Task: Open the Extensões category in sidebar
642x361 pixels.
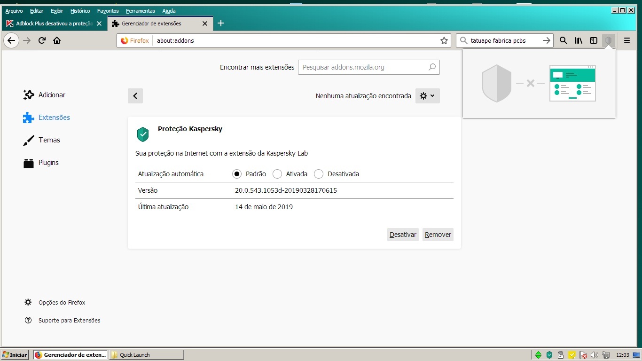Action: point(47,118)
